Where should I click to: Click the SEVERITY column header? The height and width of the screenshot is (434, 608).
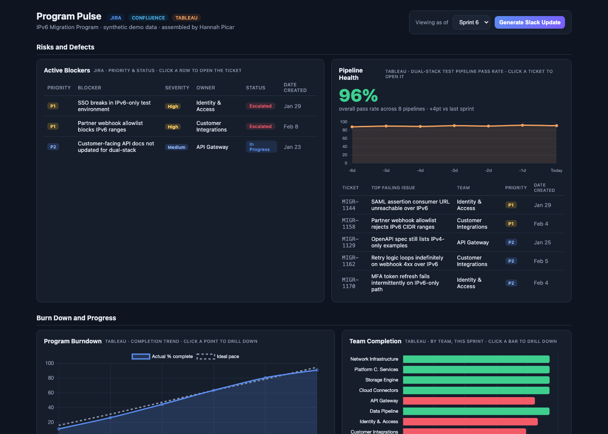(x=177, y=88)
